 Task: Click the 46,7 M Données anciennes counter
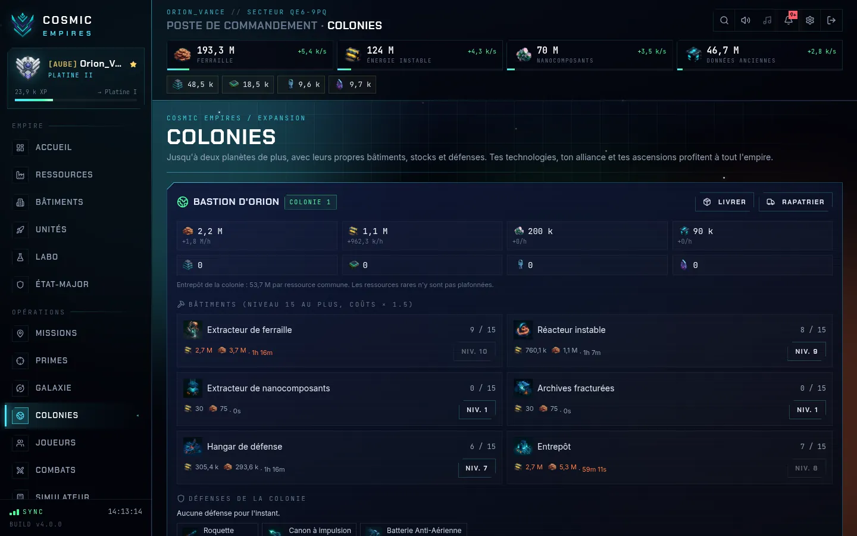pos(760,55)
